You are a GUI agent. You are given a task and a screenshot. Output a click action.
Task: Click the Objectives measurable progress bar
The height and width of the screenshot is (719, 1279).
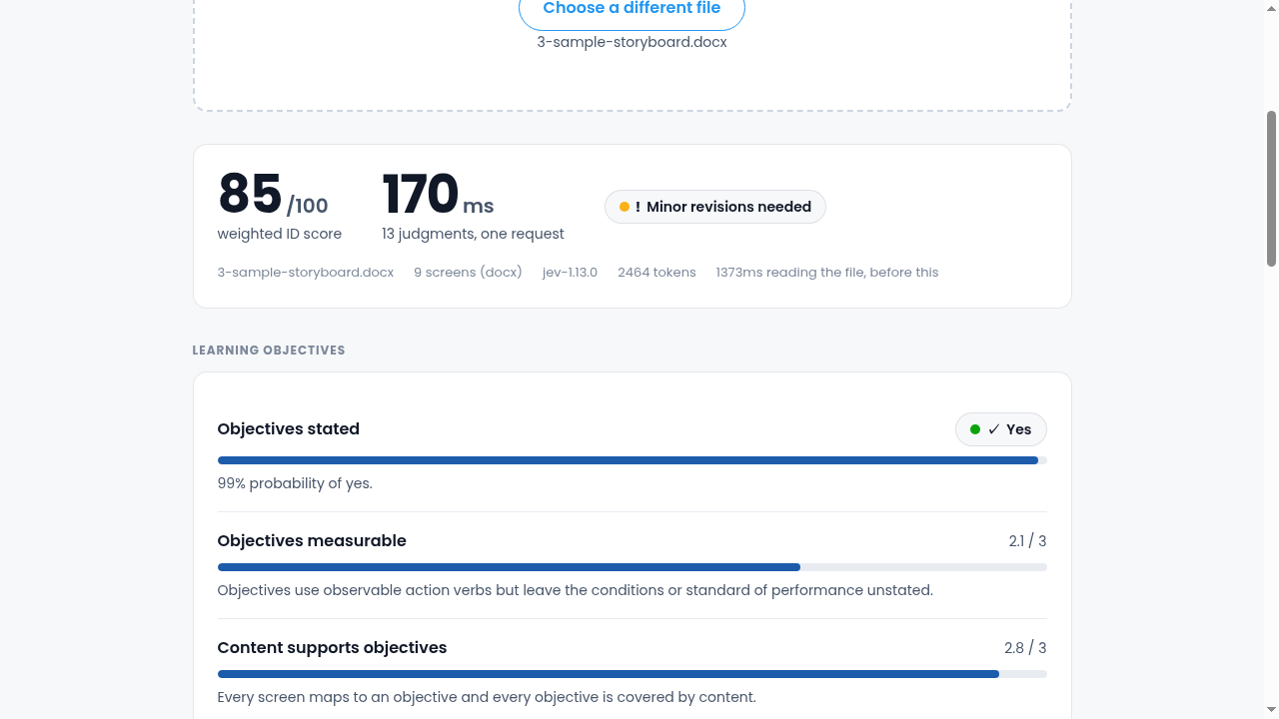pyautogui.click(x=632, y=567)
